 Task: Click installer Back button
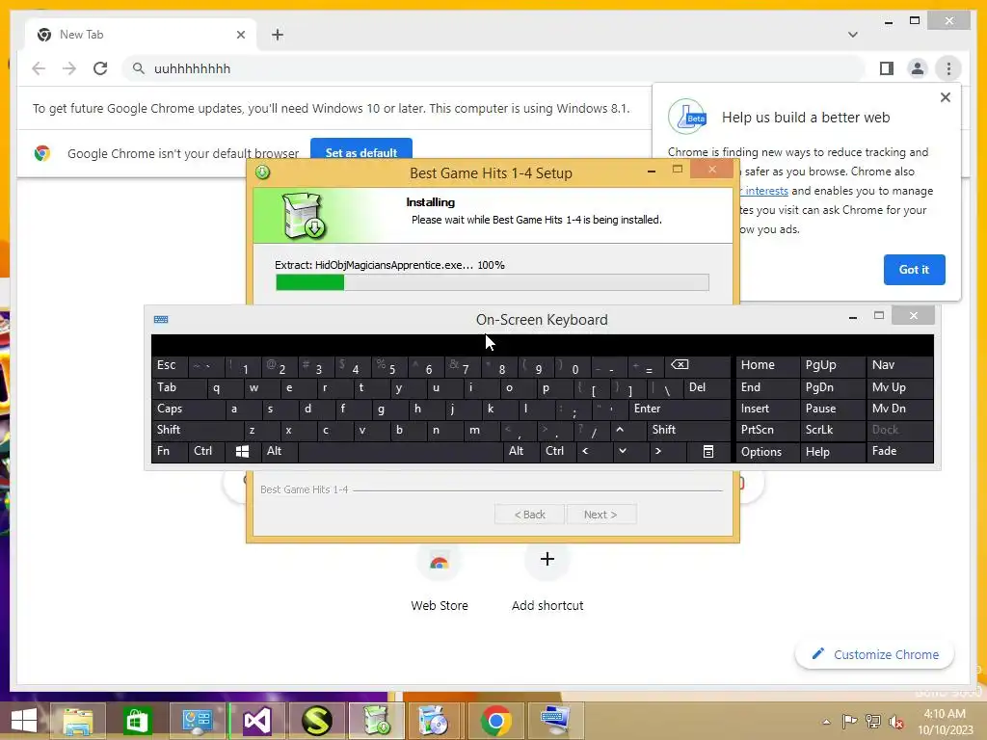[x=529, y=515]
